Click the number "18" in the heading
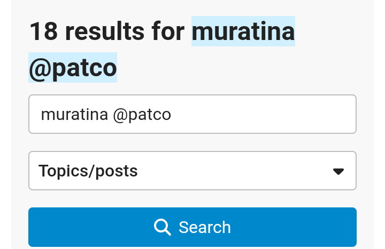 pyautogui.click(x=43, y=32)
